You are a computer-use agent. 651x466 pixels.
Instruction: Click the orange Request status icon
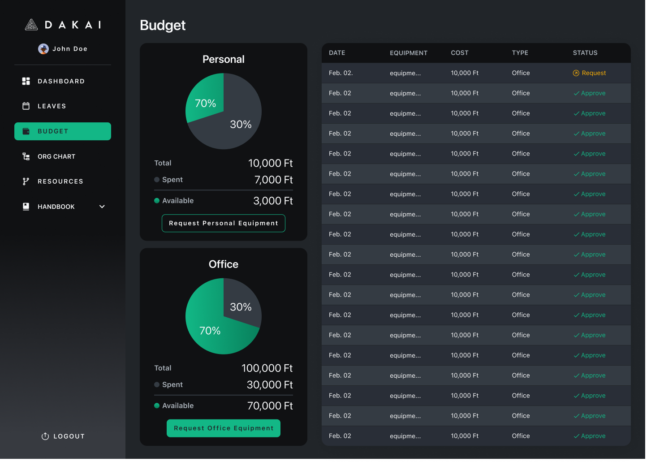576,73
